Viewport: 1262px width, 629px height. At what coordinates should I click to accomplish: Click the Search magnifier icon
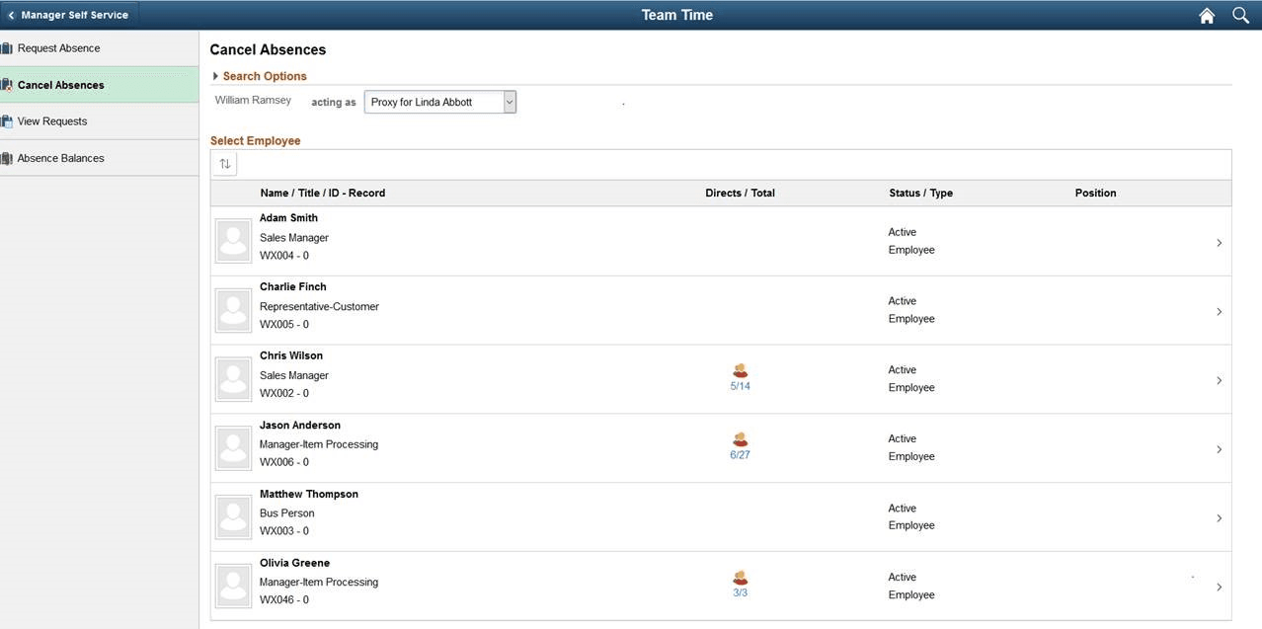[1240, 15]
